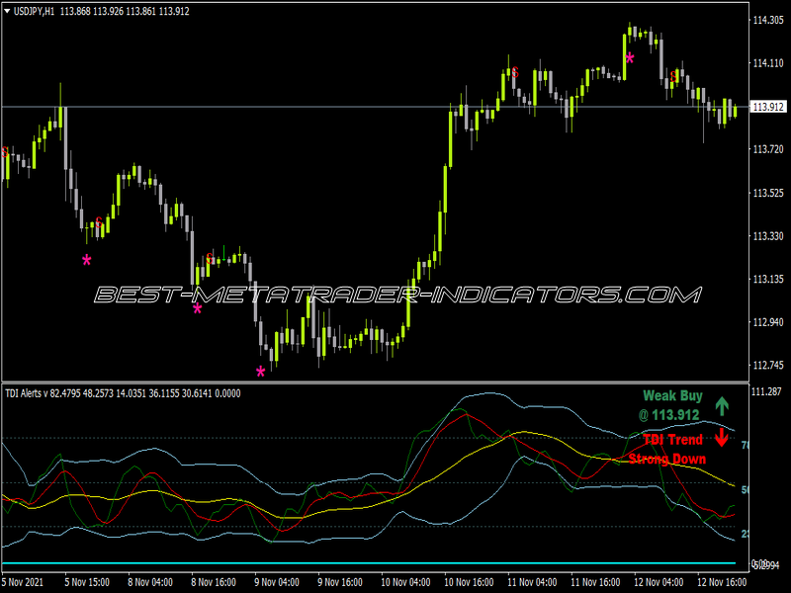Click the red S marker near the 8 Nov 16:00 candles
Viewport: 791px width, 593px height.
(x=210, y=259)
